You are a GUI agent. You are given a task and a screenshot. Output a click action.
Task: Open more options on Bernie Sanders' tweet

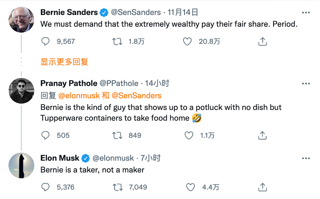click(x=306, y=13)
